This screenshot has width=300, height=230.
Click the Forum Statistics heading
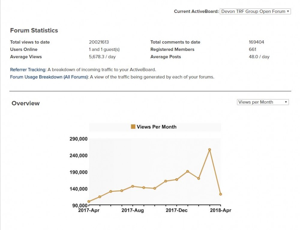point(34,31)
